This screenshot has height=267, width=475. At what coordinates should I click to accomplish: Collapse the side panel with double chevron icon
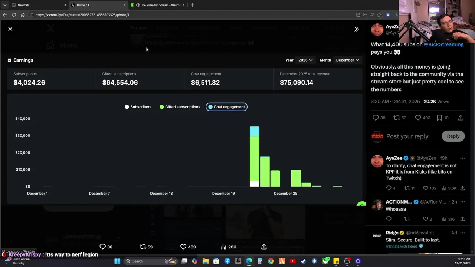point(357,29)
